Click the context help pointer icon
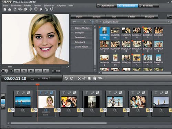The image size is (172, 129). (x=52, y=9)
